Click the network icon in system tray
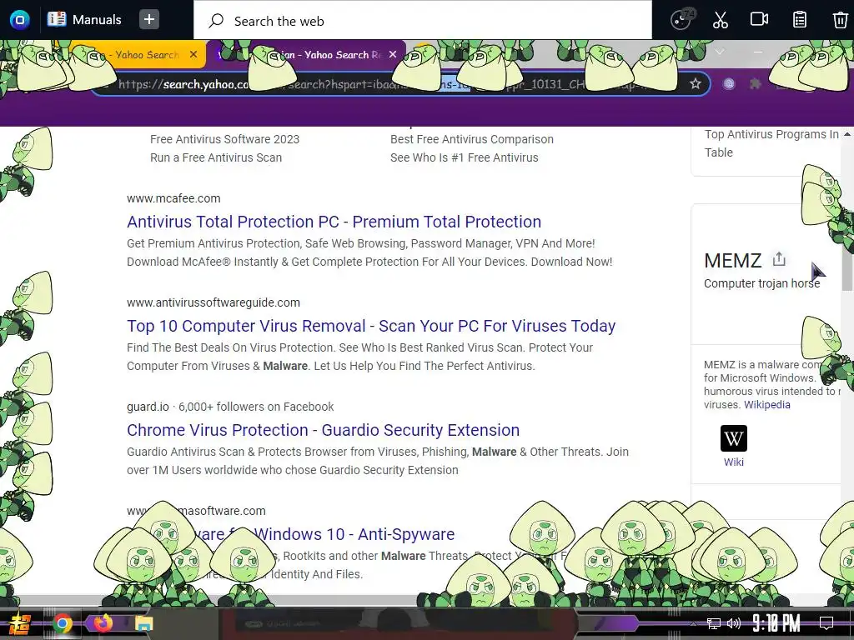Image resolution: width=854 pixels, height=640 pixels. [x=714, y=623]
